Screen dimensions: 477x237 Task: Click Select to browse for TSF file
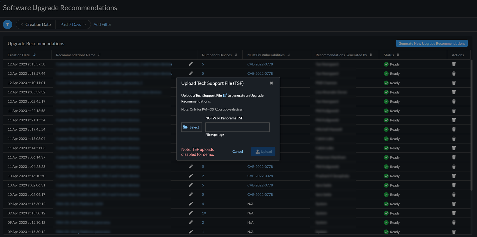tap(191, 127)
